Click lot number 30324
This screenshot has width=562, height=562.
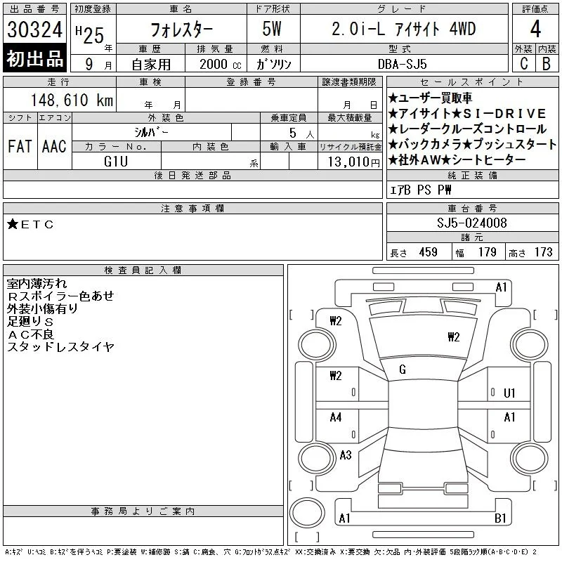click(34, 30)
